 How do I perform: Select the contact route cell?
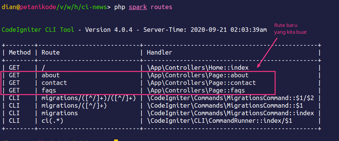pos(54,83)
